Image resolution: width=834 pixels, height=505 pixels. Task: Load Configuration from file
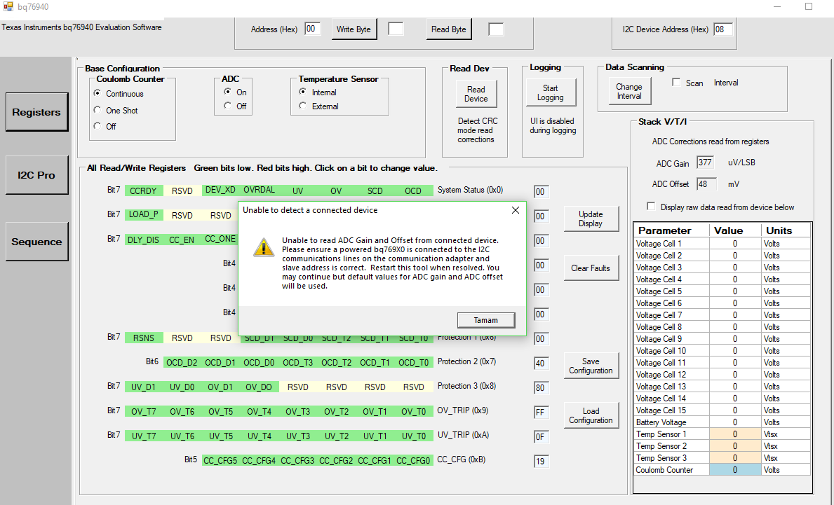591,415
